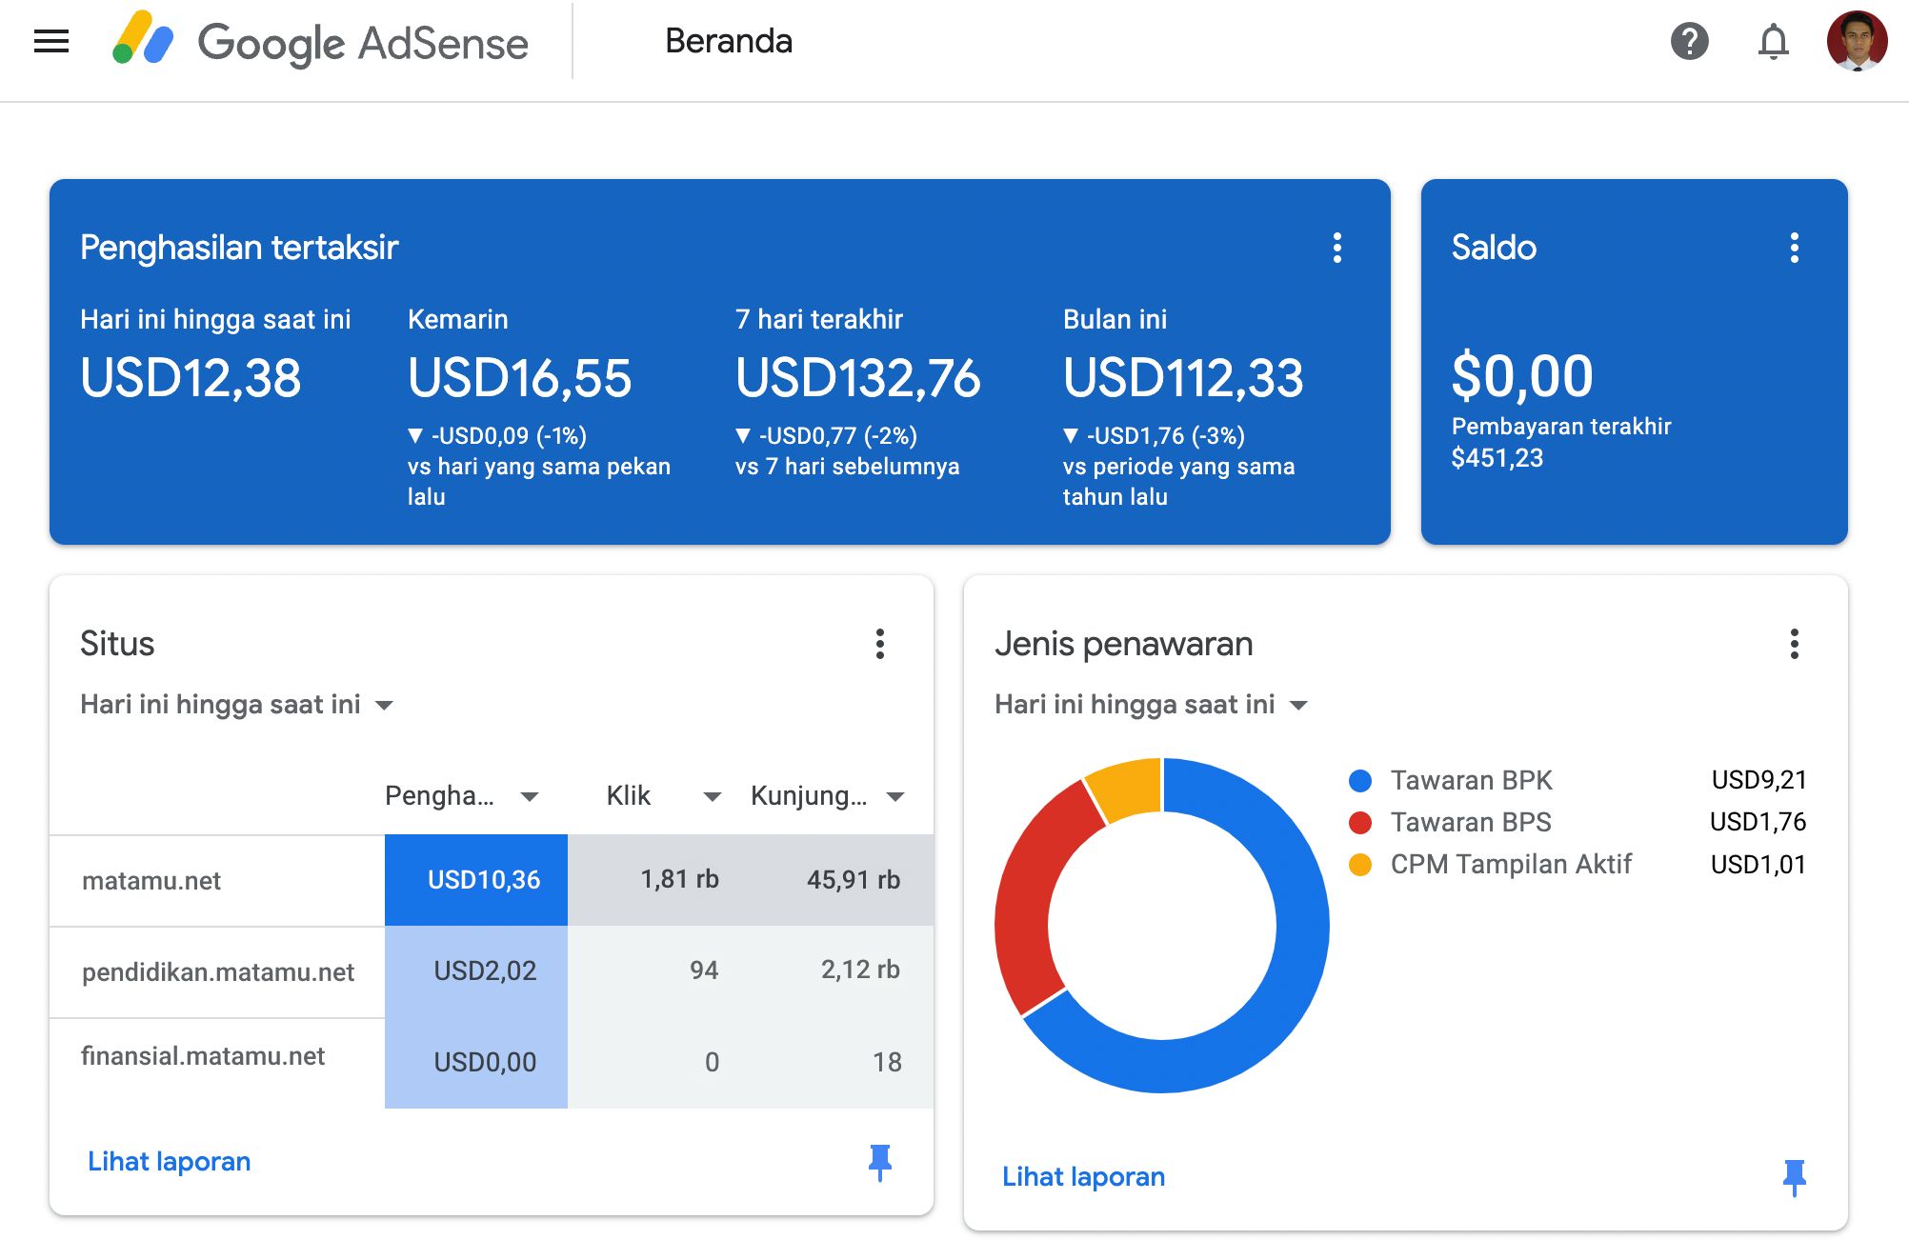Open the three-dot menu on Situs card

click(879, 645)
